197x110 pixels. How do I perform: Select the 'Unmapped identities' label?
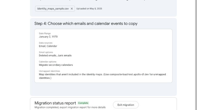[x=49, y=71]
